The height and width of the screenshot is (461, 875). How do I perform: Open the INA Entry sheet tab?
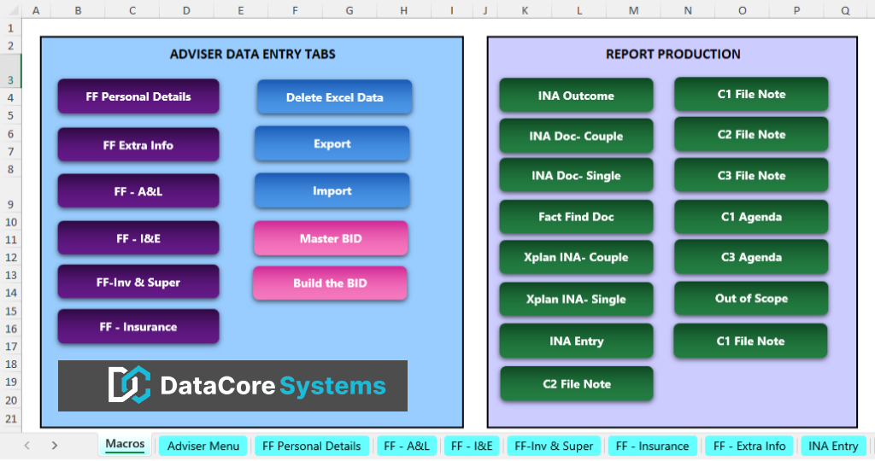click(x=833, y=446)
